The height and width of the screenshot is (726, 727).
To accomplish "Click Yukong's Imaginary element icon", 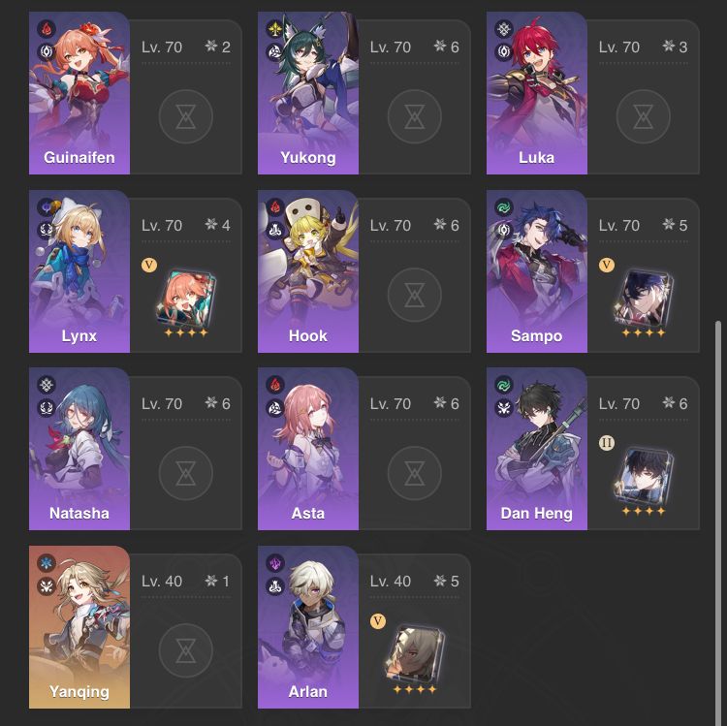I will coord(275,29).
